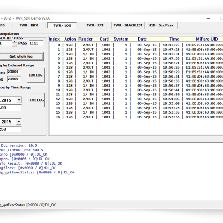The image size is (223, 223).
Task: Expand the end date dropdown arrow
Action: (19, 122)
